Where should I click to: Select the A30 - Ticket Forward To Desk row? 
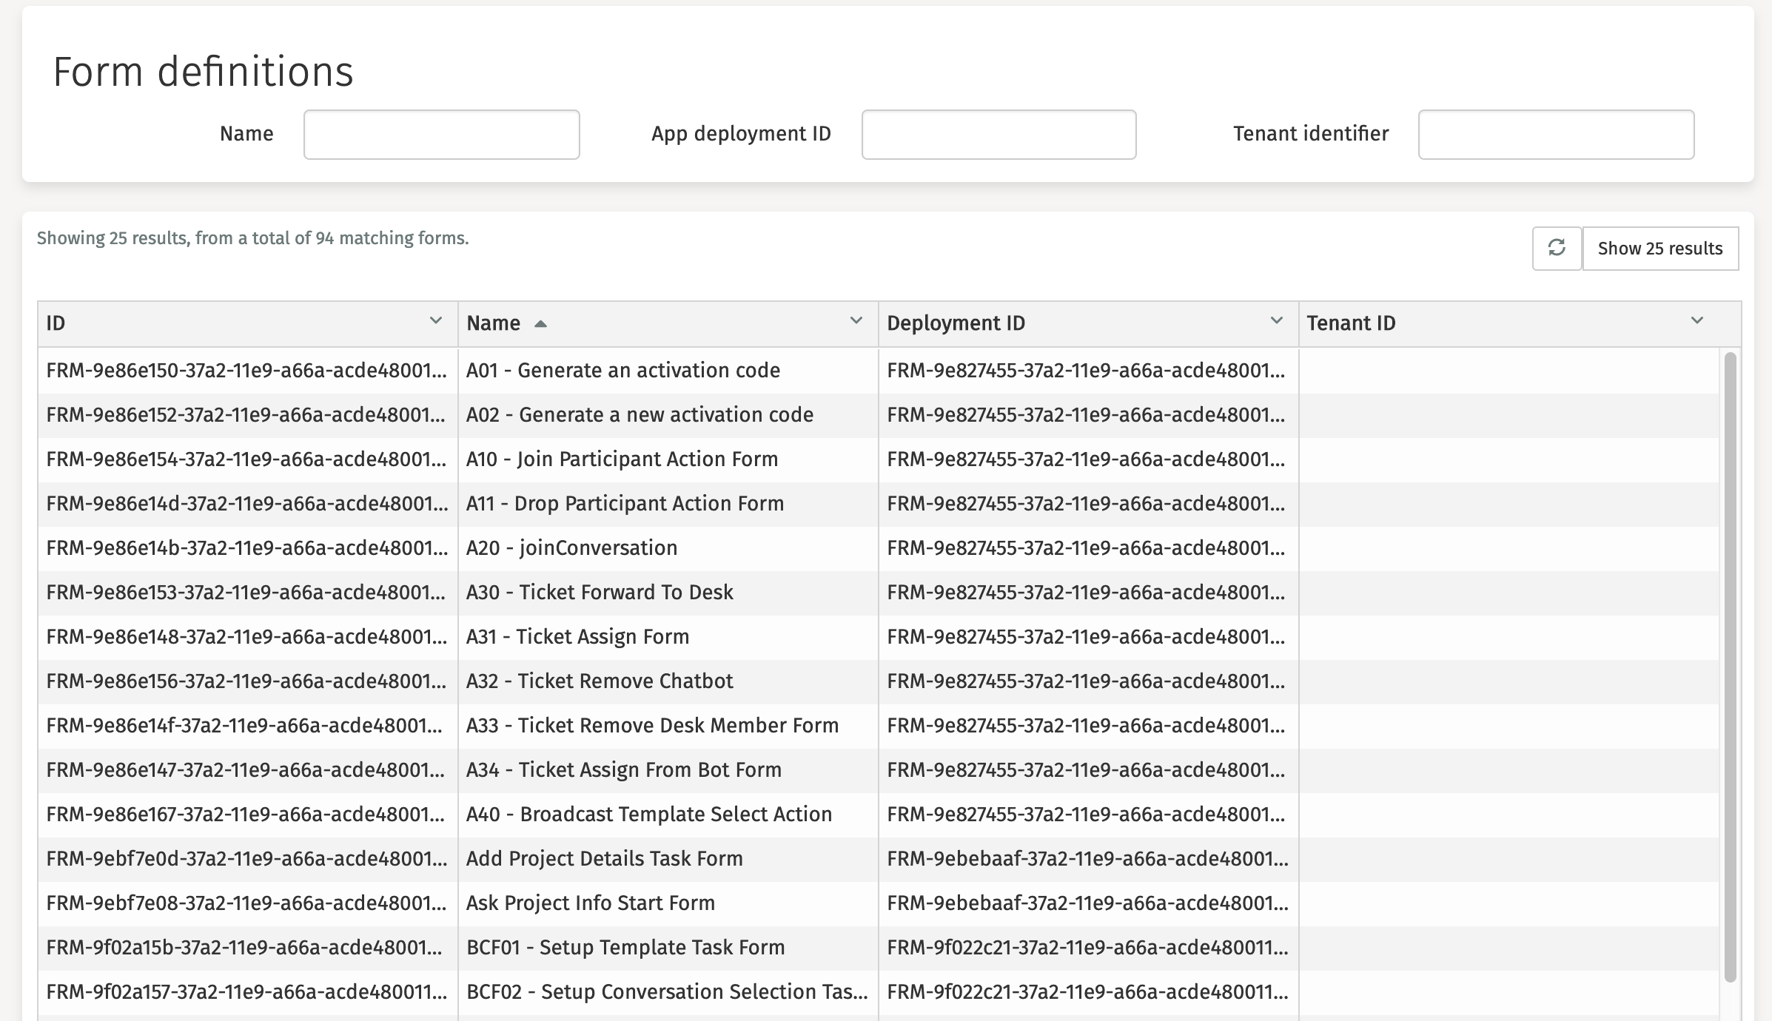click(x=599, y=593)
